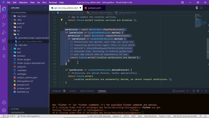The image size is (209, 118).
Task: Open the View menu
Action: pyautogui.click(x=32, y=2)
